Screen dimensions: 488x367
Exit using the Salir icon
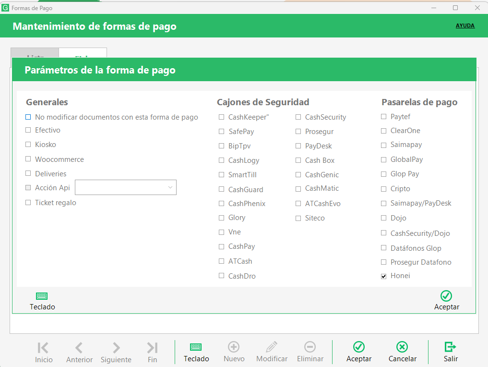pyautogui.click(x=450, y=347)
